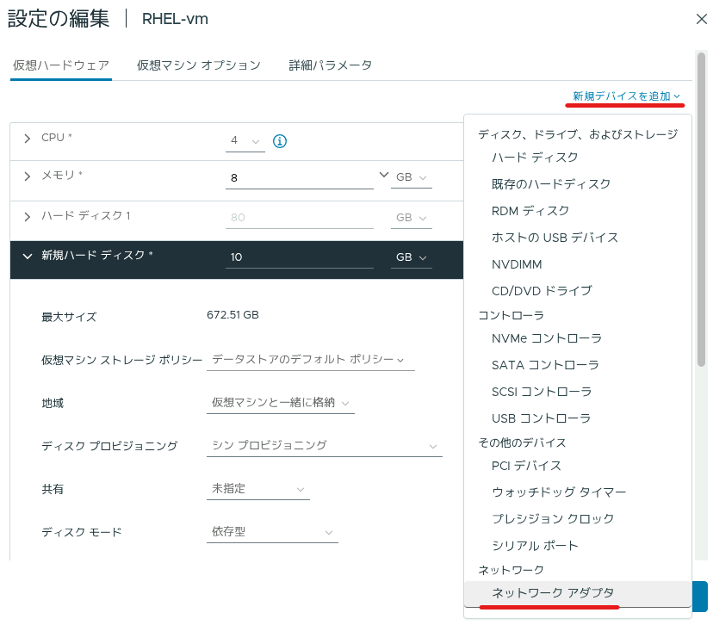Click the dialog vertical scrollbar
713x625 pixels.
click(x=701, y=209)
